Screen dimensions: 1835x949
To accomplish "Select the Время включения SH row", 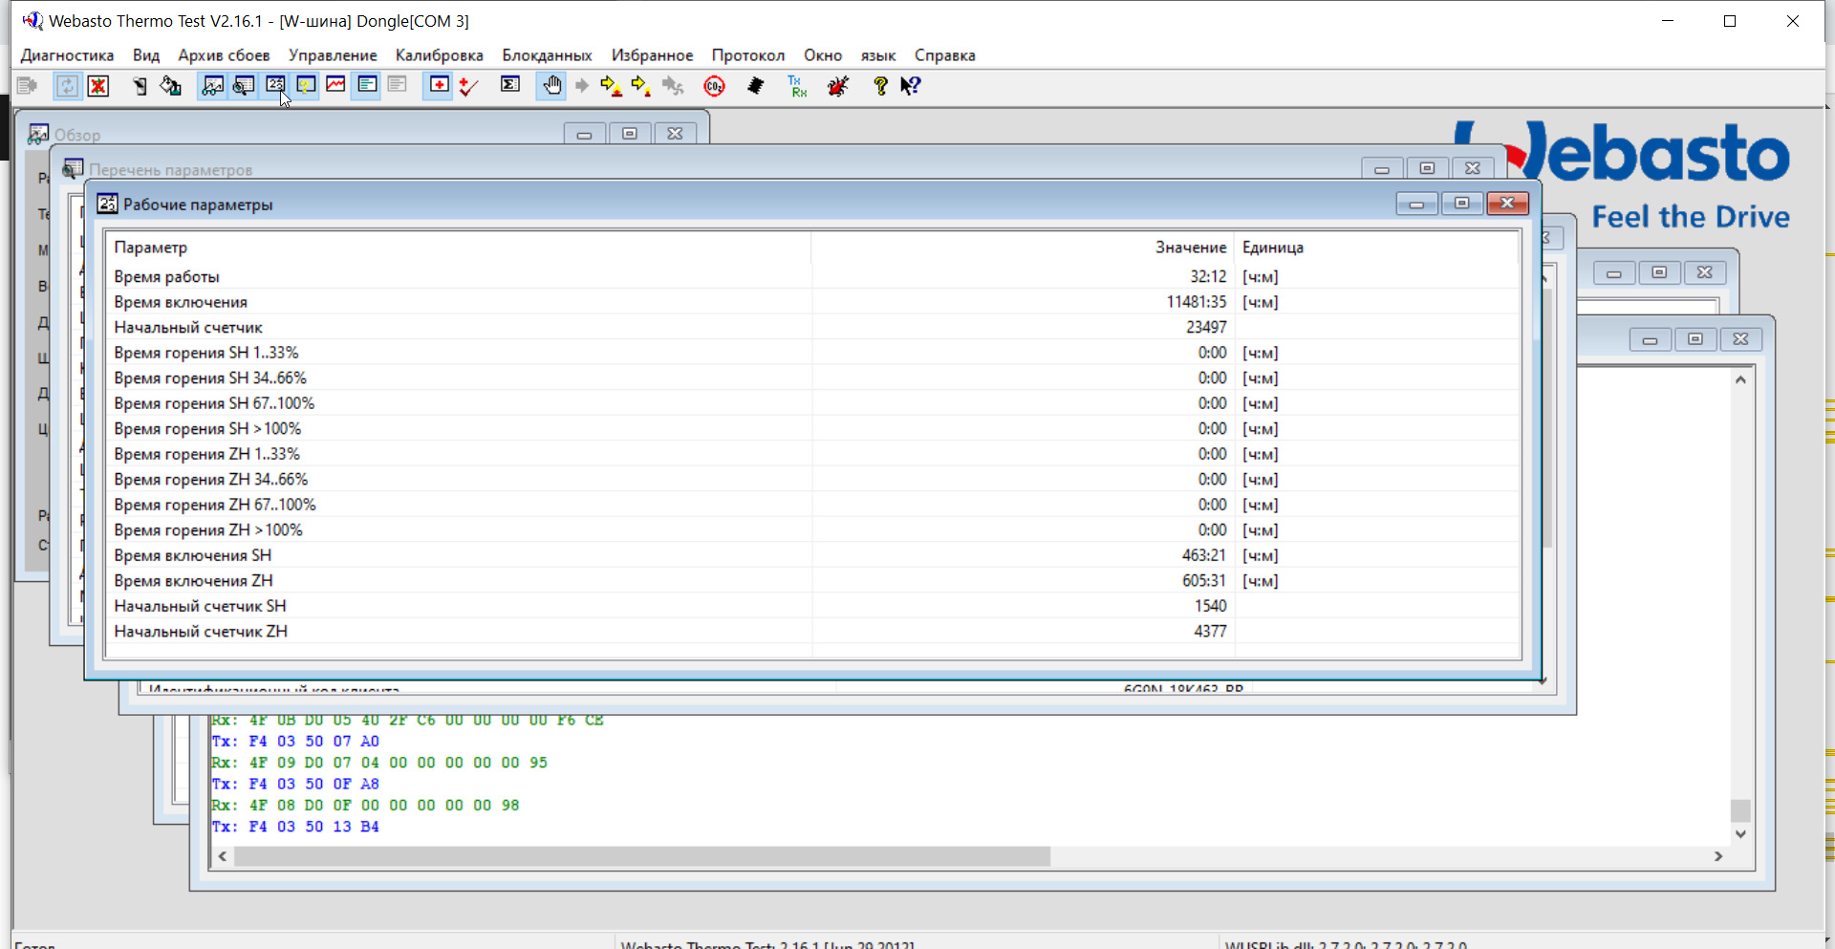I will 812,555.
